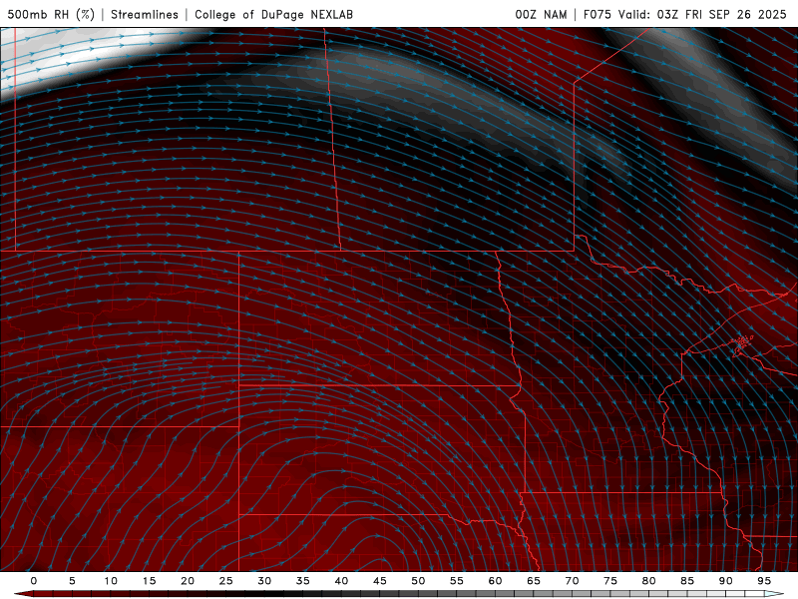Click the color scale label "20"
The image size is (798, 599).
pos(188,581)
